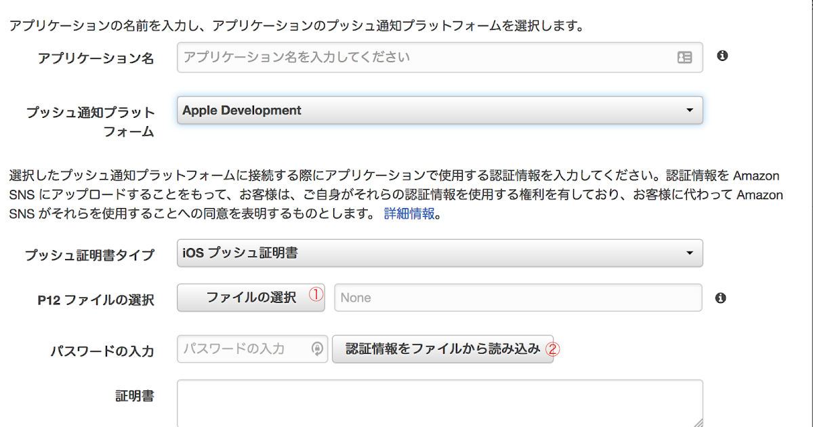Open the プッシュ証明書タイプ dropdown

440,253
